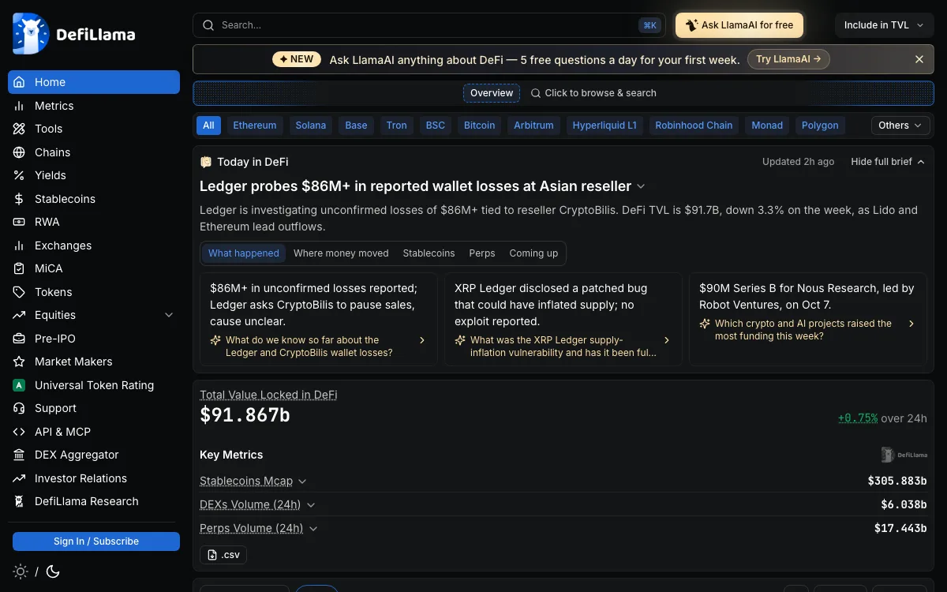The width and height of the screenshot is (947, 592).
Task: Click the Try LlamaAI button
Action: coord(788,59)
